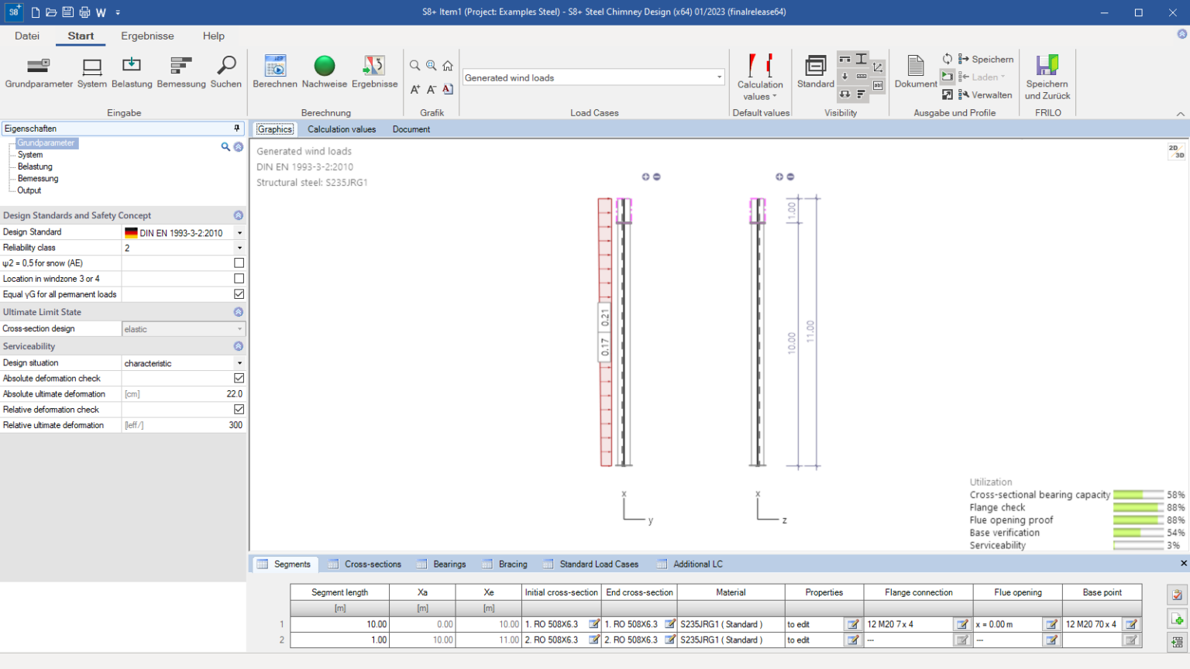Viewport: 1190px width, 669px height.
Task: Switch to the Ergebnisse ribbon tab
Action: coord(147,36)
